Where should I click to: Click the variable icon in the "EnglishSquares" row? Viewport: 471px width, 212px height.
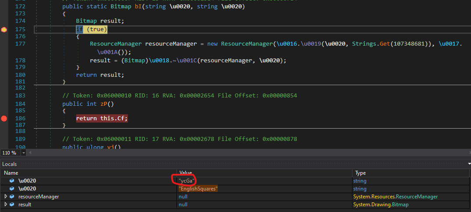12,189
